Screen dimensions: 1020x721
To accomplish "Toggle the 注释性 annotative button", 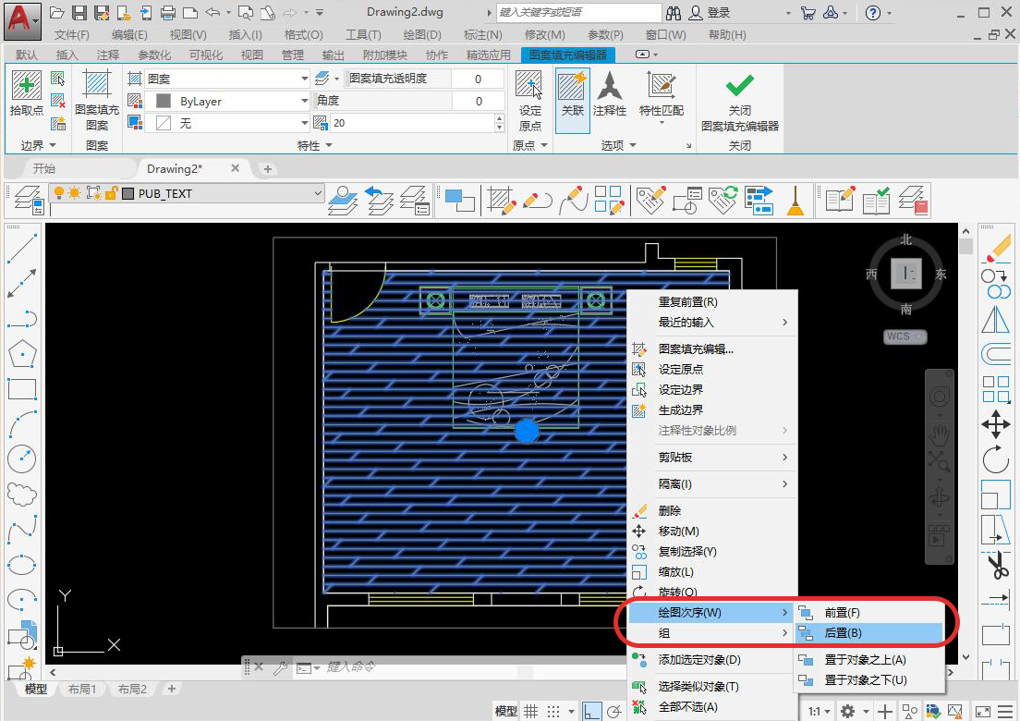I will pyautogui.click(x=610, y=94).
